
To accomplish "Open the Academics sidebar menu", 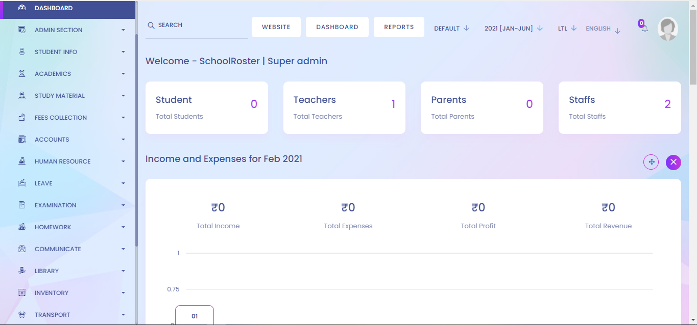I will (x=53, y=74).
